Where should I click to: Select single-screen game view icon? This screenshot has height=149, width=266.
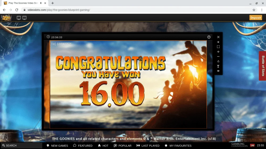click(19, 18)
